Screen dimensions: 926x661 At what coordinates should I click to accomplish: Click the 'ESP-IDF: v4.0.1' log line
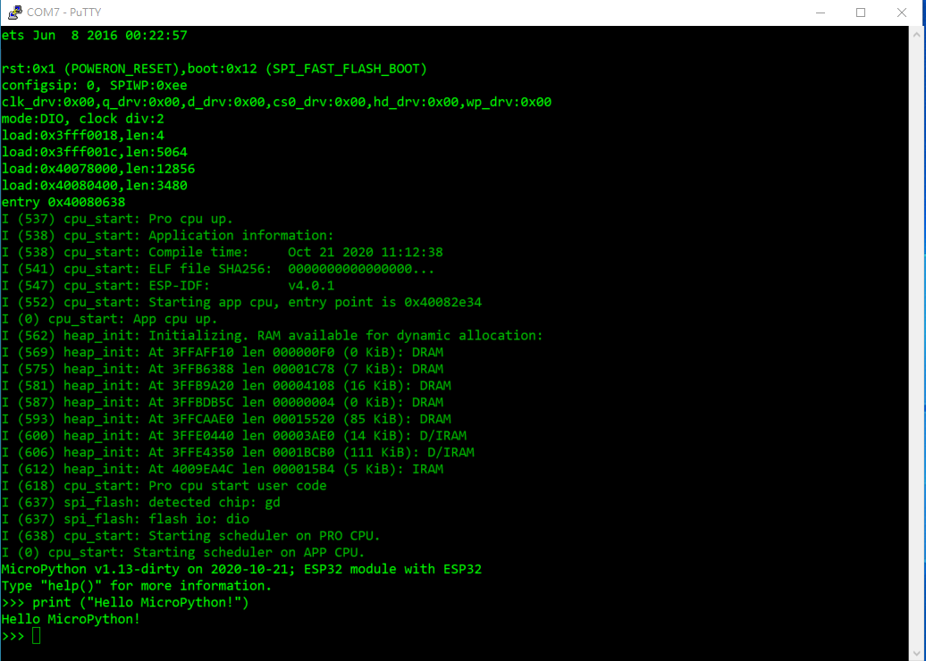(168, 285)
